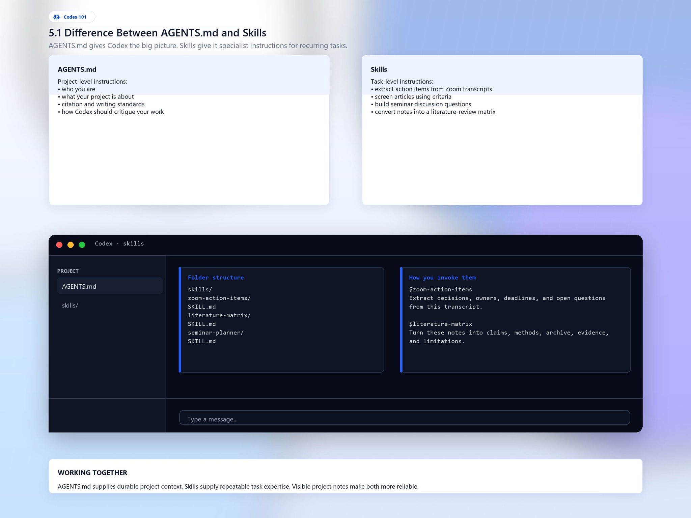Select the SKILL.md line under seminar-planner/
Screen dimensions: 691x518
(202, 341)
